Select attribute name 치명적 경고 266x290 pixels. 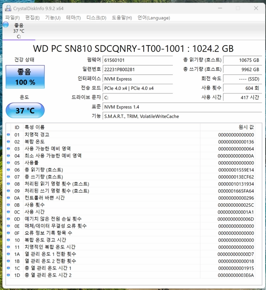[x=37, y=135]
